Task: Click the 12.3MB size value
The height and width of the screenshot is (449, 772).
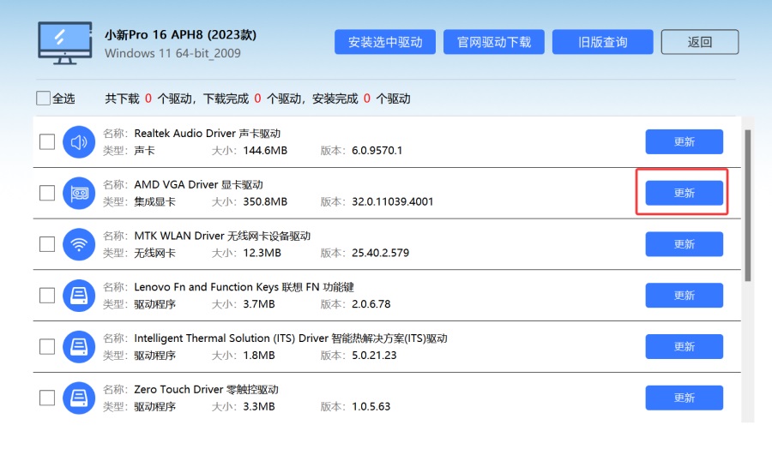Action: pyautogui.click(x=262, y=253)
